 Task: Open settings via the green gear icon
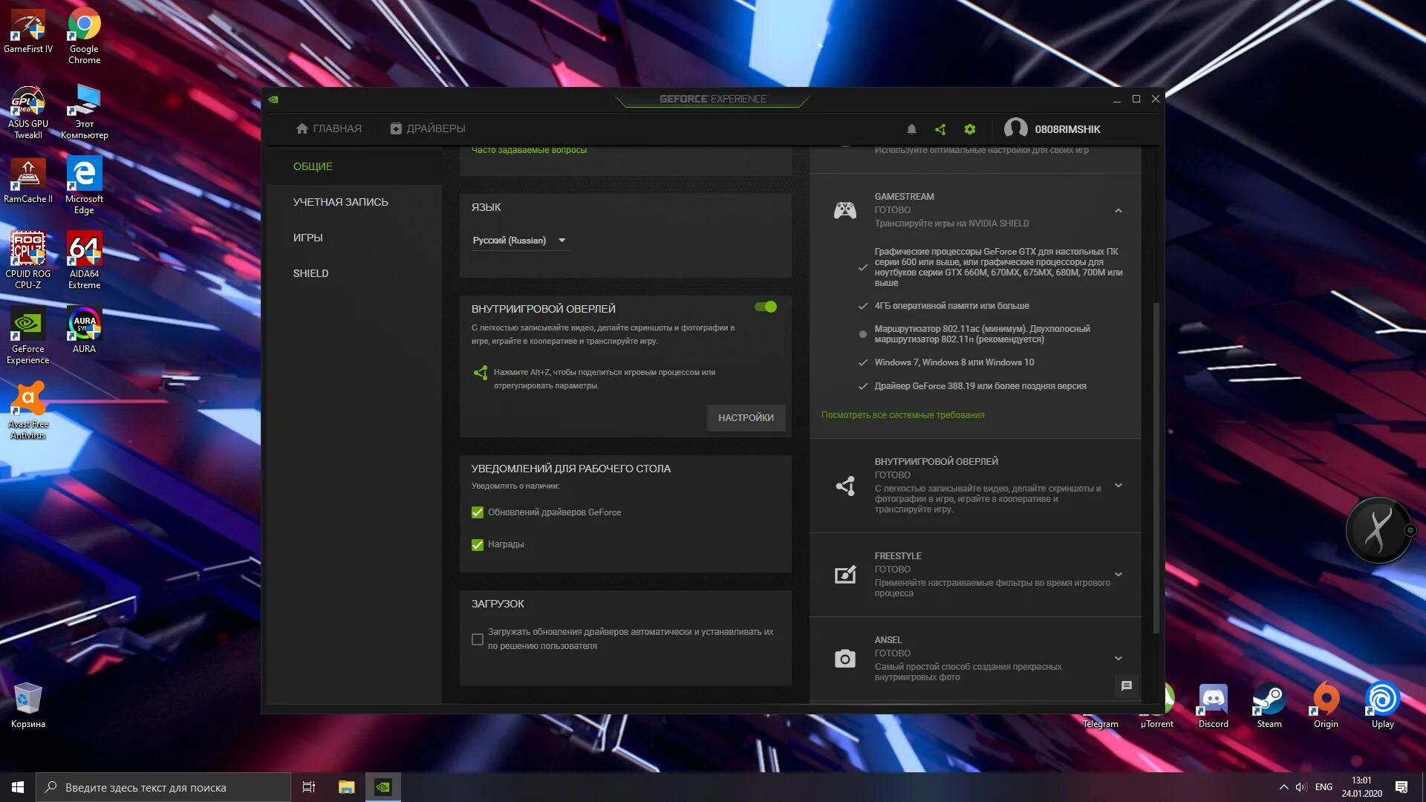969,129
